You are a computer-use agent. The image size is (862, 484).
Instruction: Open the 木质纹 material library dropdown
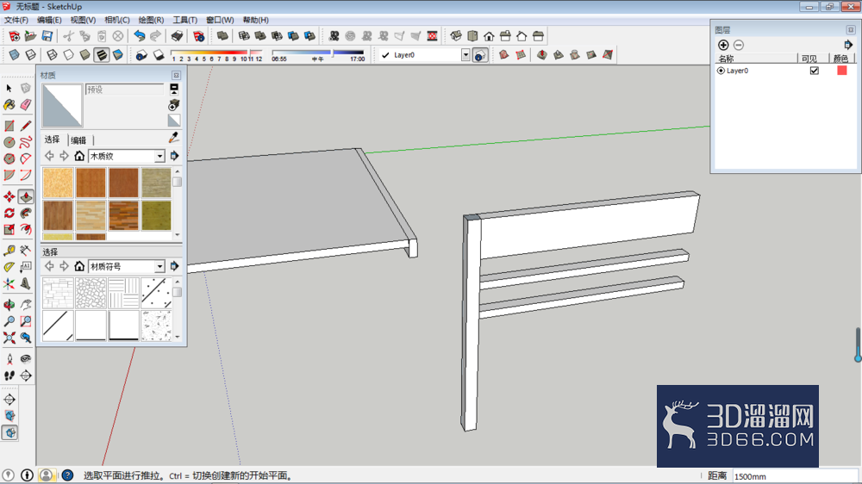(159, 157)
